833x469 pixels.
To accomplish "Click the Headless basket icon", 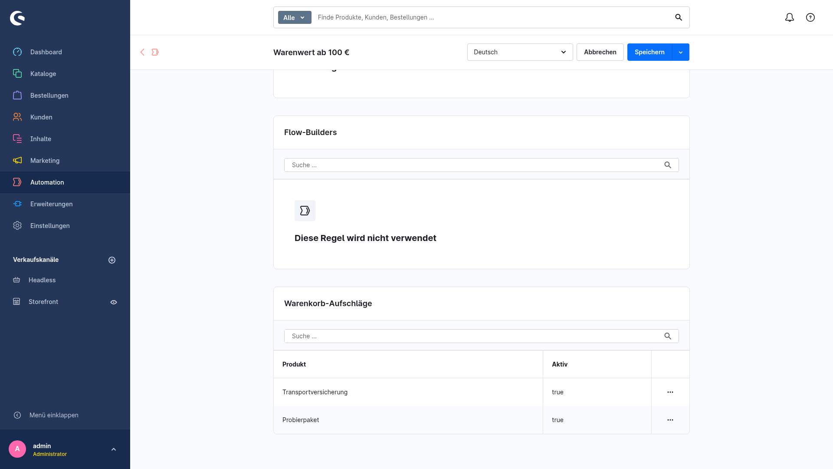I will click(16, 280).
